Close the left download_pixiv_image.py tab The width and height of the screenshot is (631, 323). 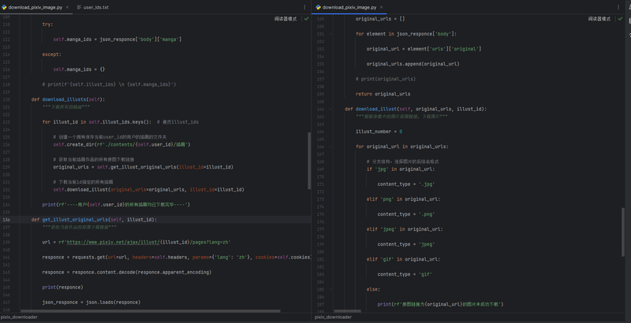pyautogui.click(x=67, y=7)
